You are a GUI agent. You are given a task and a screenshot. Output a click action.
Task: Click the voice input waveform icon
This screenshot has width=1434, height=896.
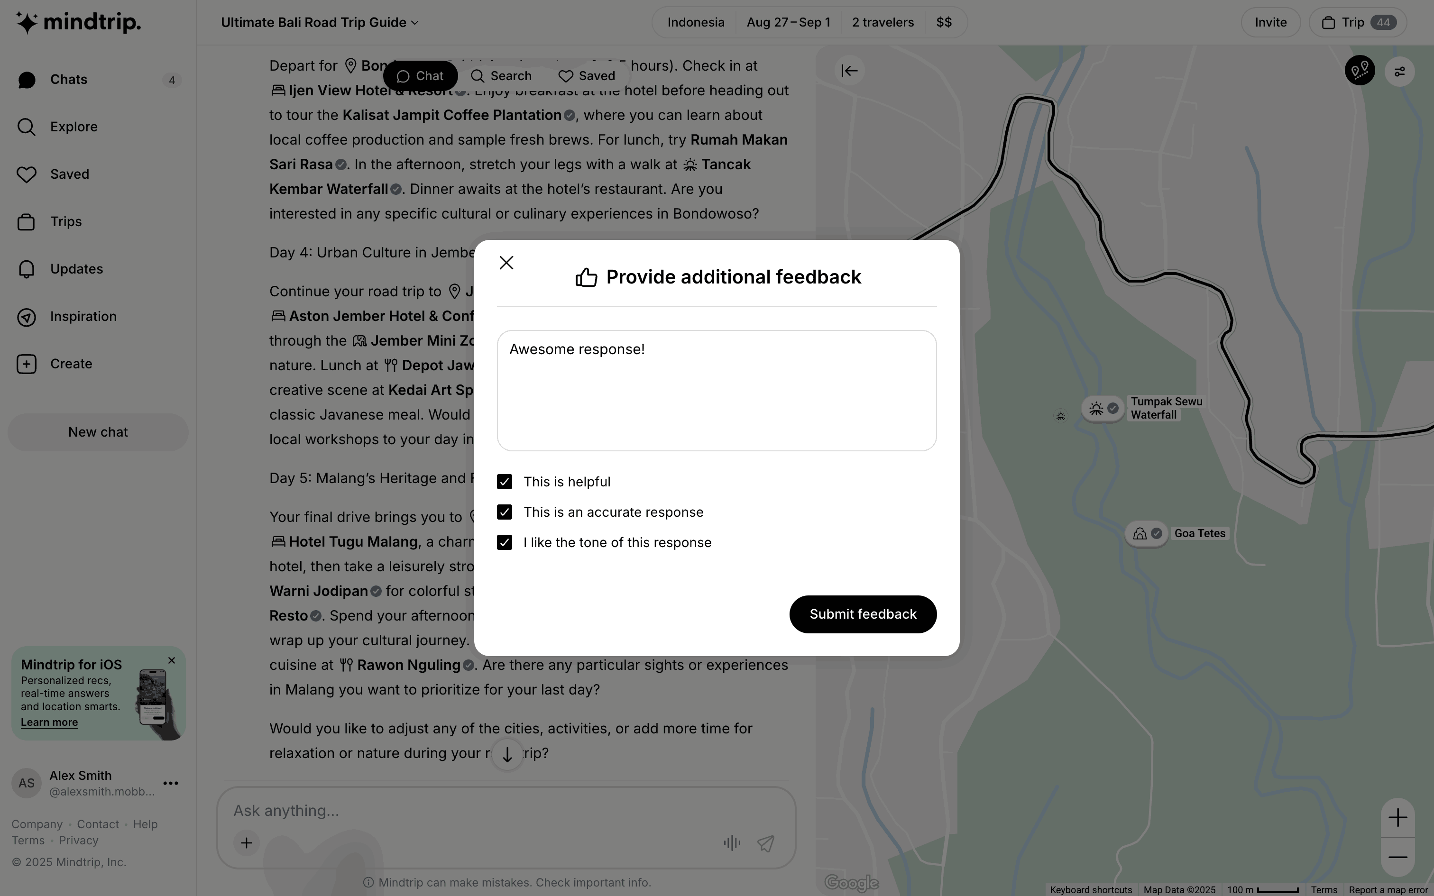coord(732,843)
